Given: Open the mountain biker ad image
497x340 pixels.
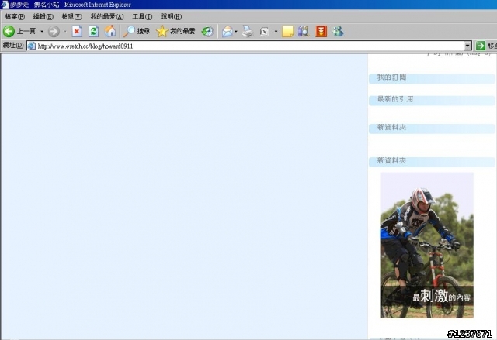Looking at the screenshot, I should point(426,246).
